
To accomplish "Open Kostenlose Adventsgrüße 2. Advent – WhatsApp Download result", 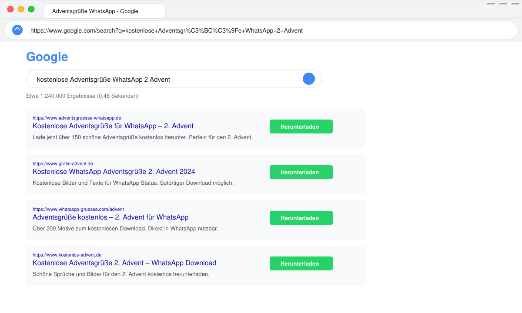I will 124,263.
